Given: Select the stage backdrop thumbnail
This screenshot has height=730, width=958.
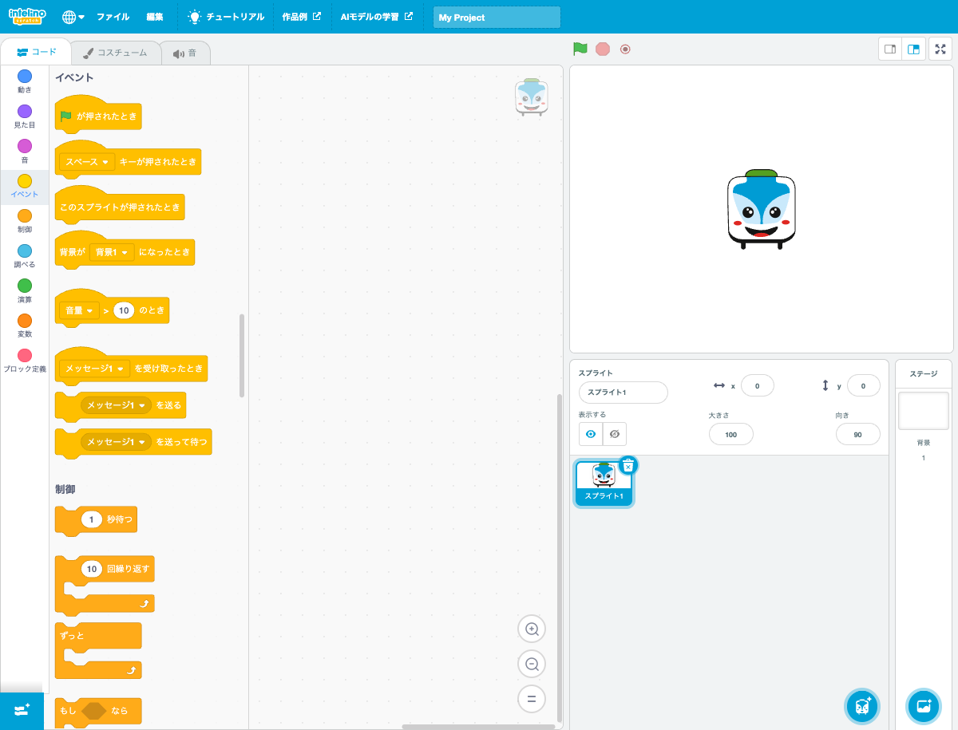Looking at the screenshot, I should point(924,411).
